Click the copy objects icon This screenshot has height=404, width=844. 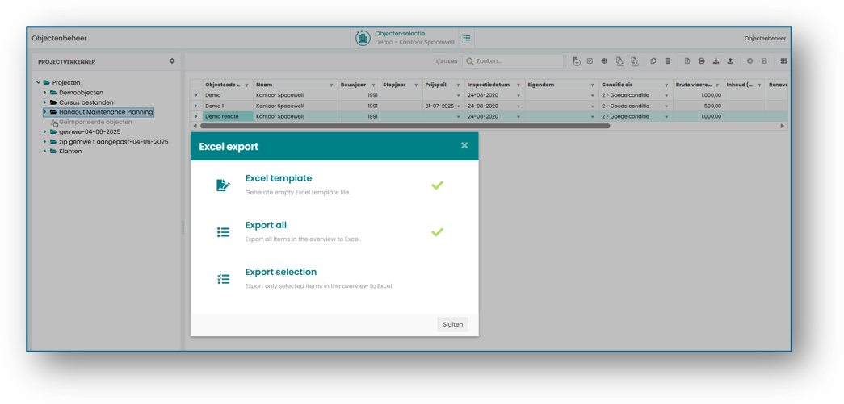coord(653,61)
